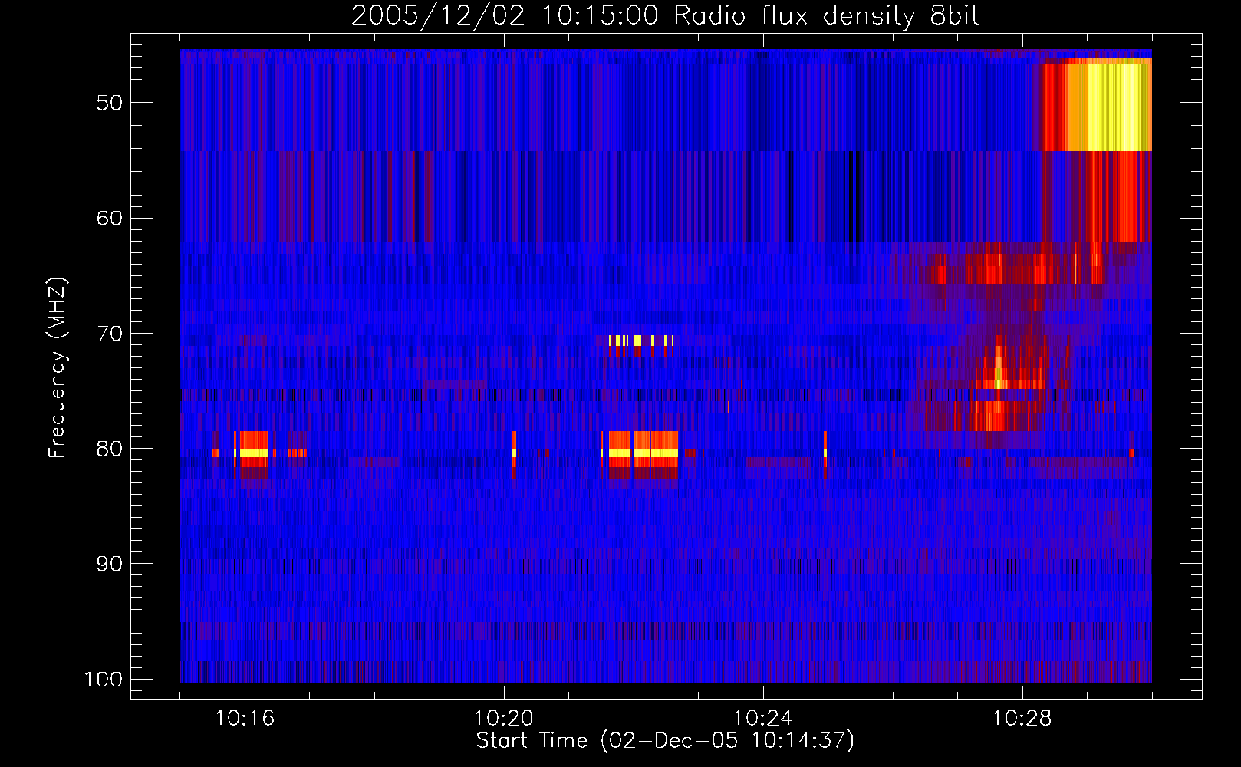Click the 10:20 time tick label

click(504, 719)
